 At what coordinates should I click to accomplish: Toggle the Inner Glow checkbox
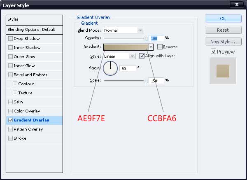[10, 66]
